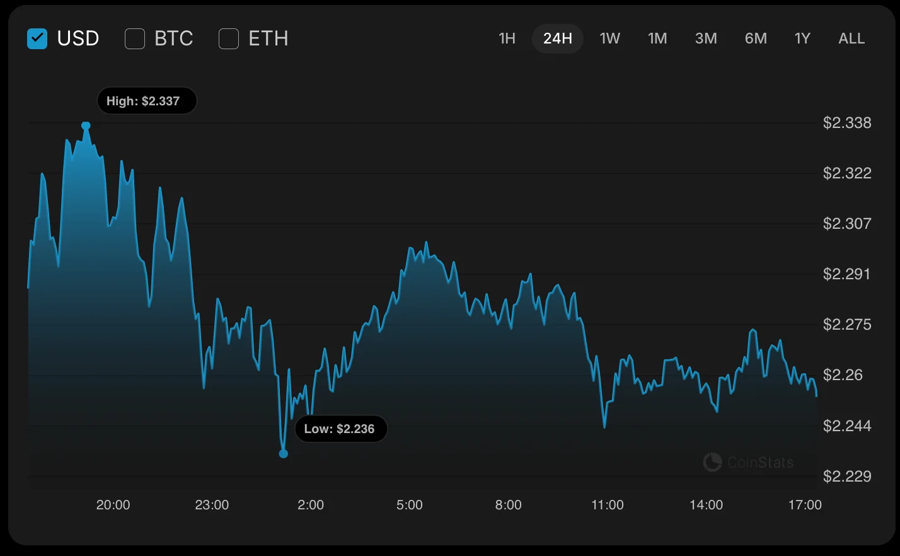Click the CoinStats logo icon

(x=712, y=462)
